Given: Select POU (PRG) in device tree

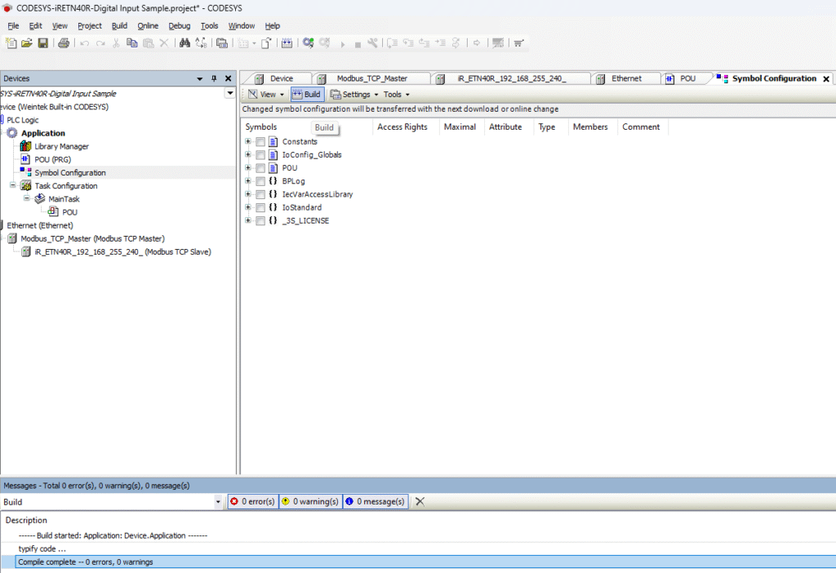Looking at the screenshot, I should point(46,159).
